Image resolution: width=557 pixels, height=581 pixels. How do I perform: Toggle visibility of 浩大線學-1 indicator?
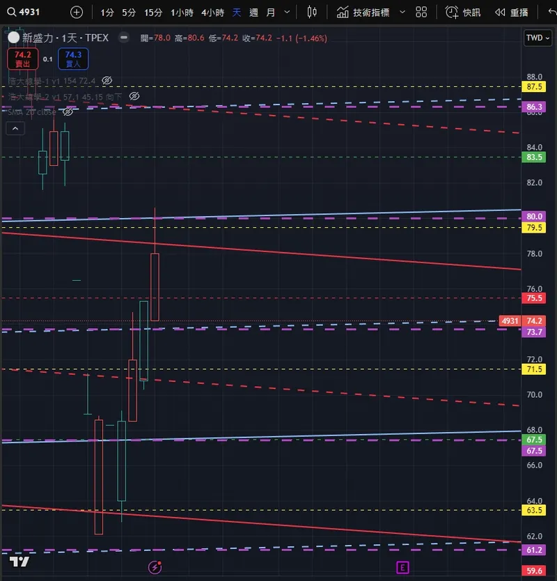coord(107,80)
